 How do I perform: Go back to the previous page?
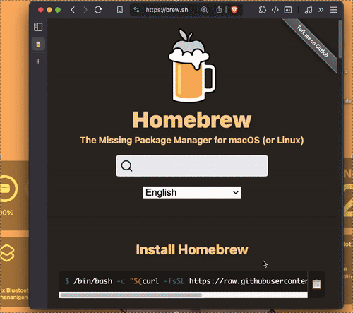point(73,10)
